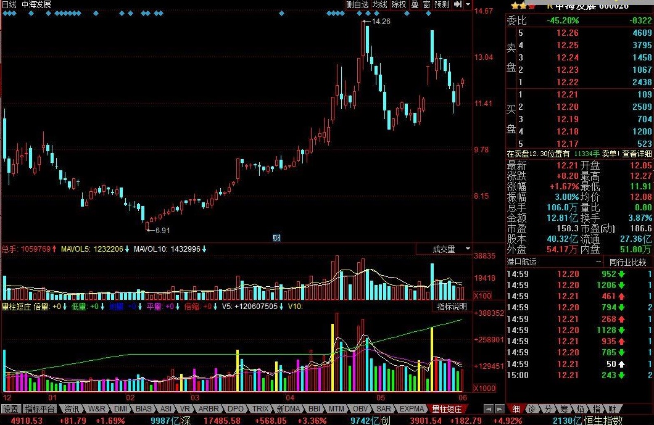Open 同行业比较 industry comparison link

pos(627,262)
